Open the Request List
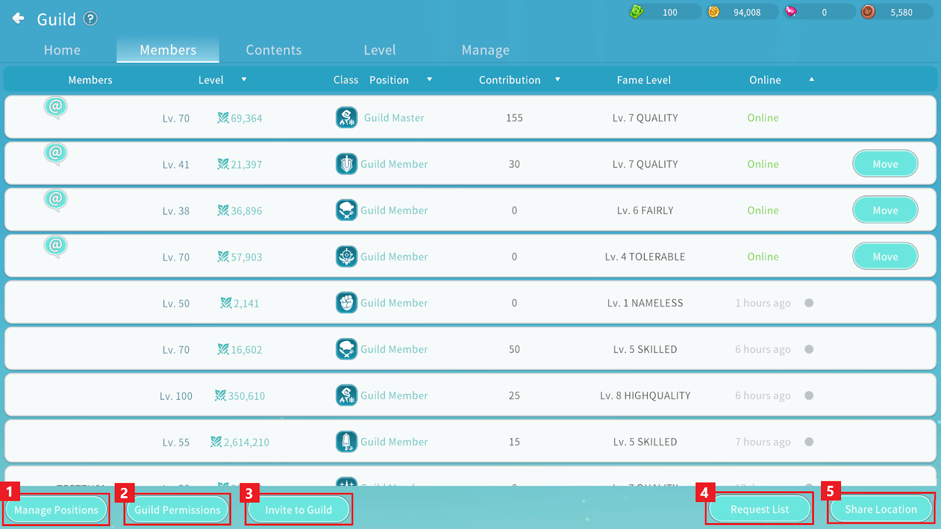Viewport: 941px width, 529px height. [759, 509]
